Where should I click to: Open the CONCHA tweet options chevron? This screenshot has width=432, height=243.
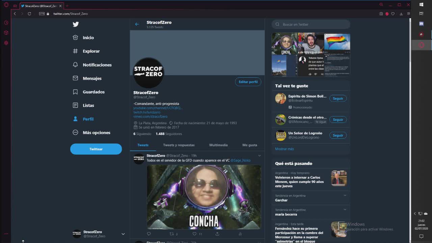click(x=259, y=156)
